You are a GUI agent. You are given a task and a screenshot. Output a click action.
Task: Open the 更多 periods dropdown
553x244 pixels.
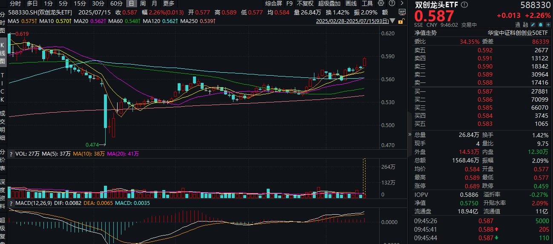point(169,3)
